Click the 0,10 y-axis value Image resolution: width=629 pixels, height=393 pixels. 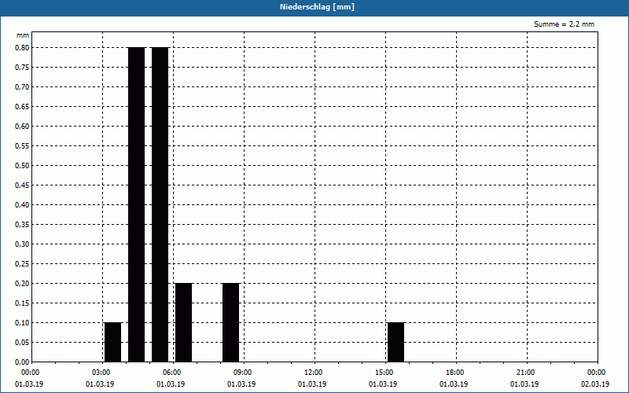22,323
